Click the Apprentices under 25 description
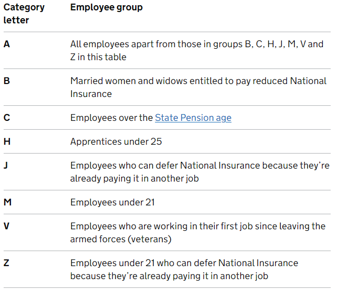The width and height of the screenshot is (339, 290). 116,142
